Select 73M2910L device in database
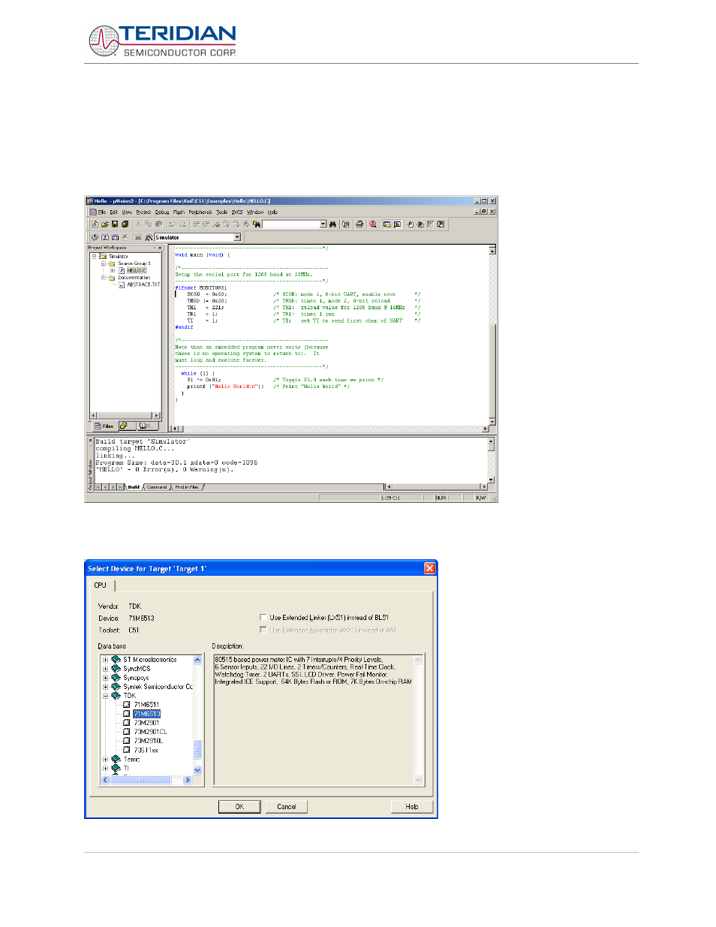716x927 pixels. click(149, 741)
